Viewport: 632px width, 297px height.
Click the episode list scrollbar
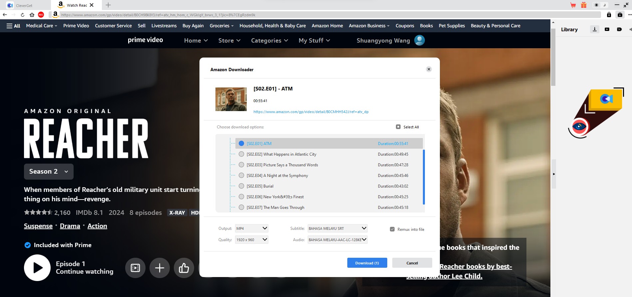[424, 177]
